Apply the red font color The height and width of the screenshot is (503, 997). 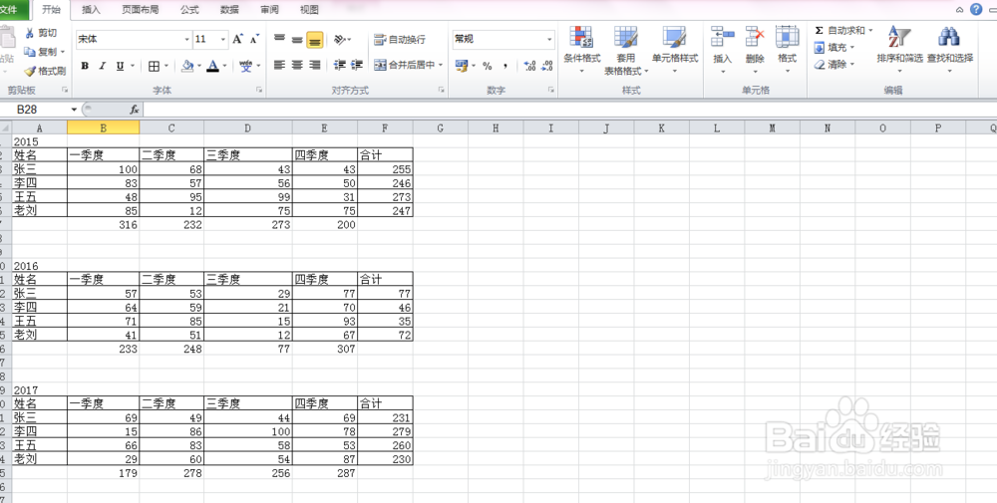point(212,66)
